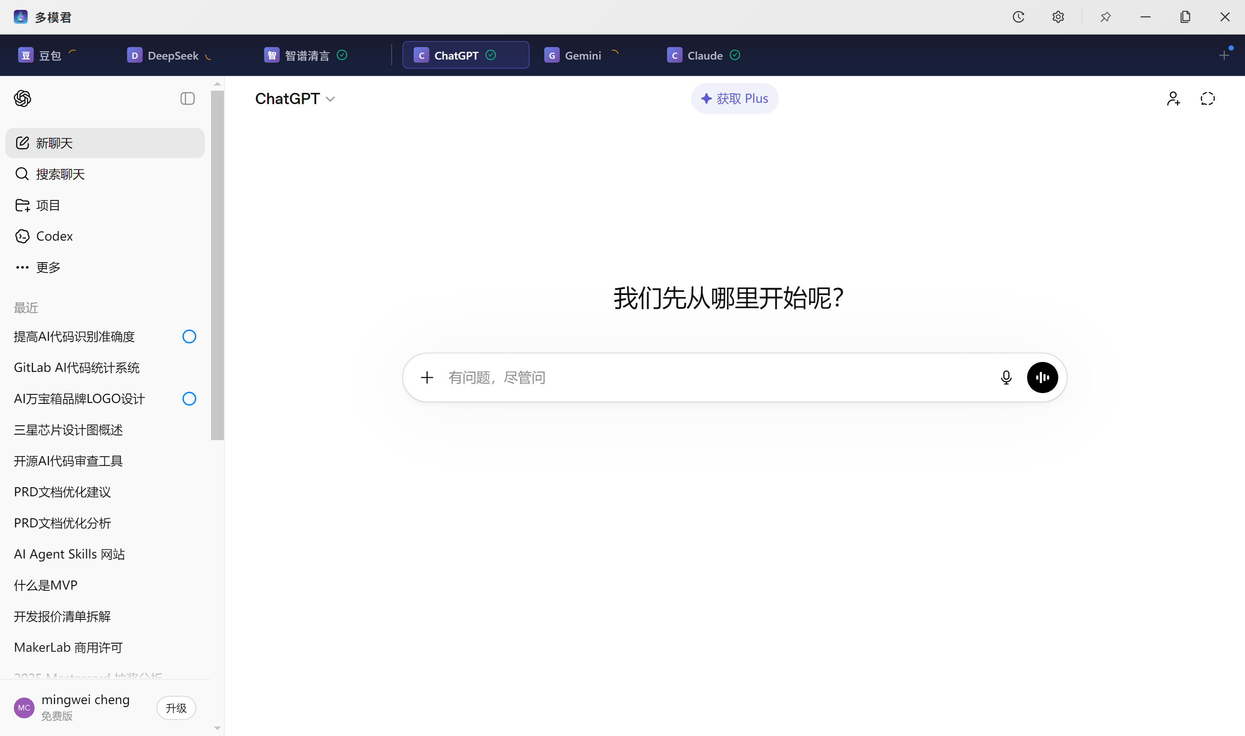
Task: Open chat 开源AI代码审查工具
Action: coord(105,461)
